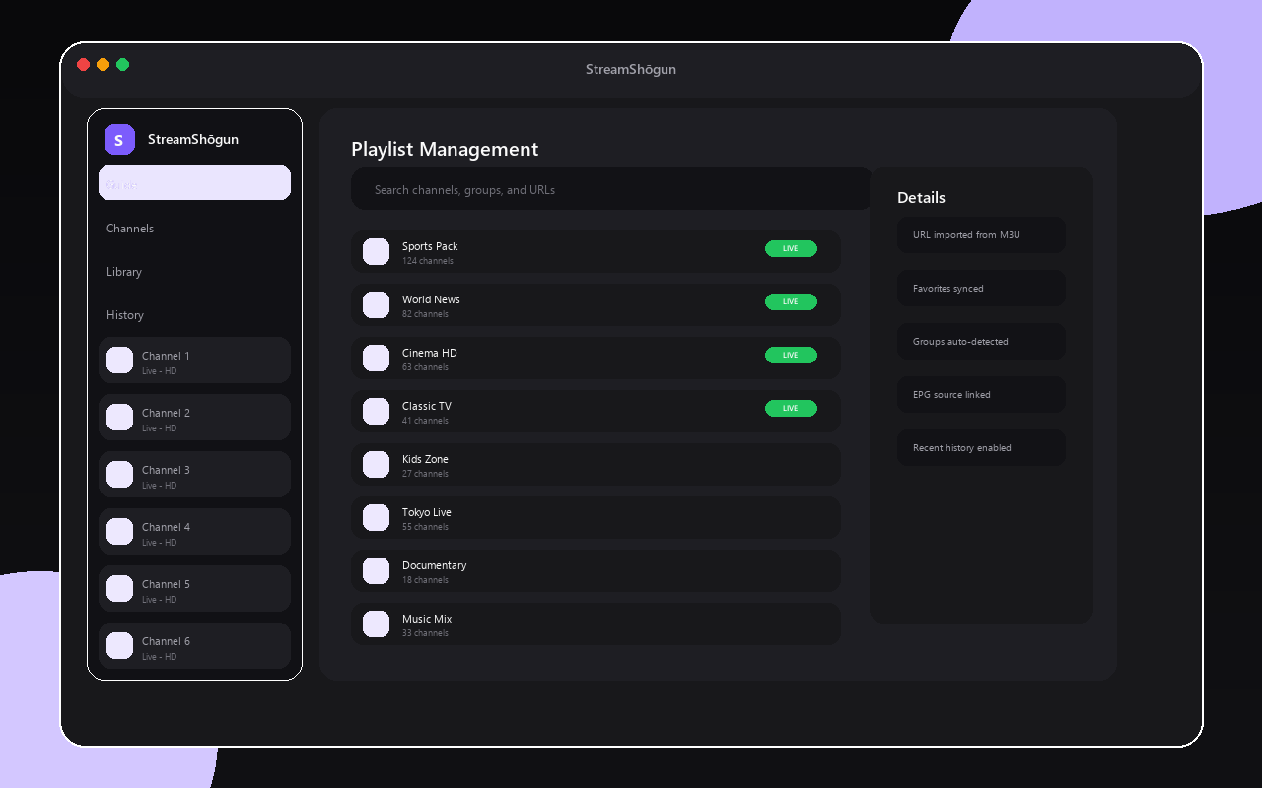Viewport: 1262px width, 788px height.
Task: Click the 'Details' panel heading
Action: (921, 198)
